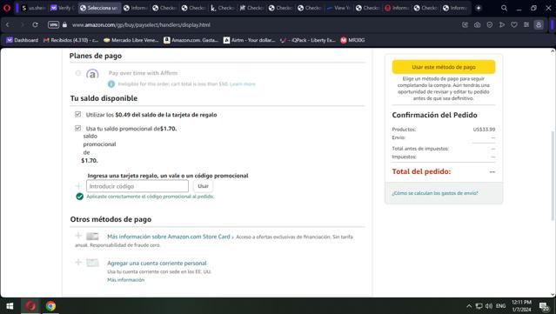This screenshot has width=556, height=314.
Task: Open the Mercado Libre Vene... bookmark
Action: (x=131, y=40)
